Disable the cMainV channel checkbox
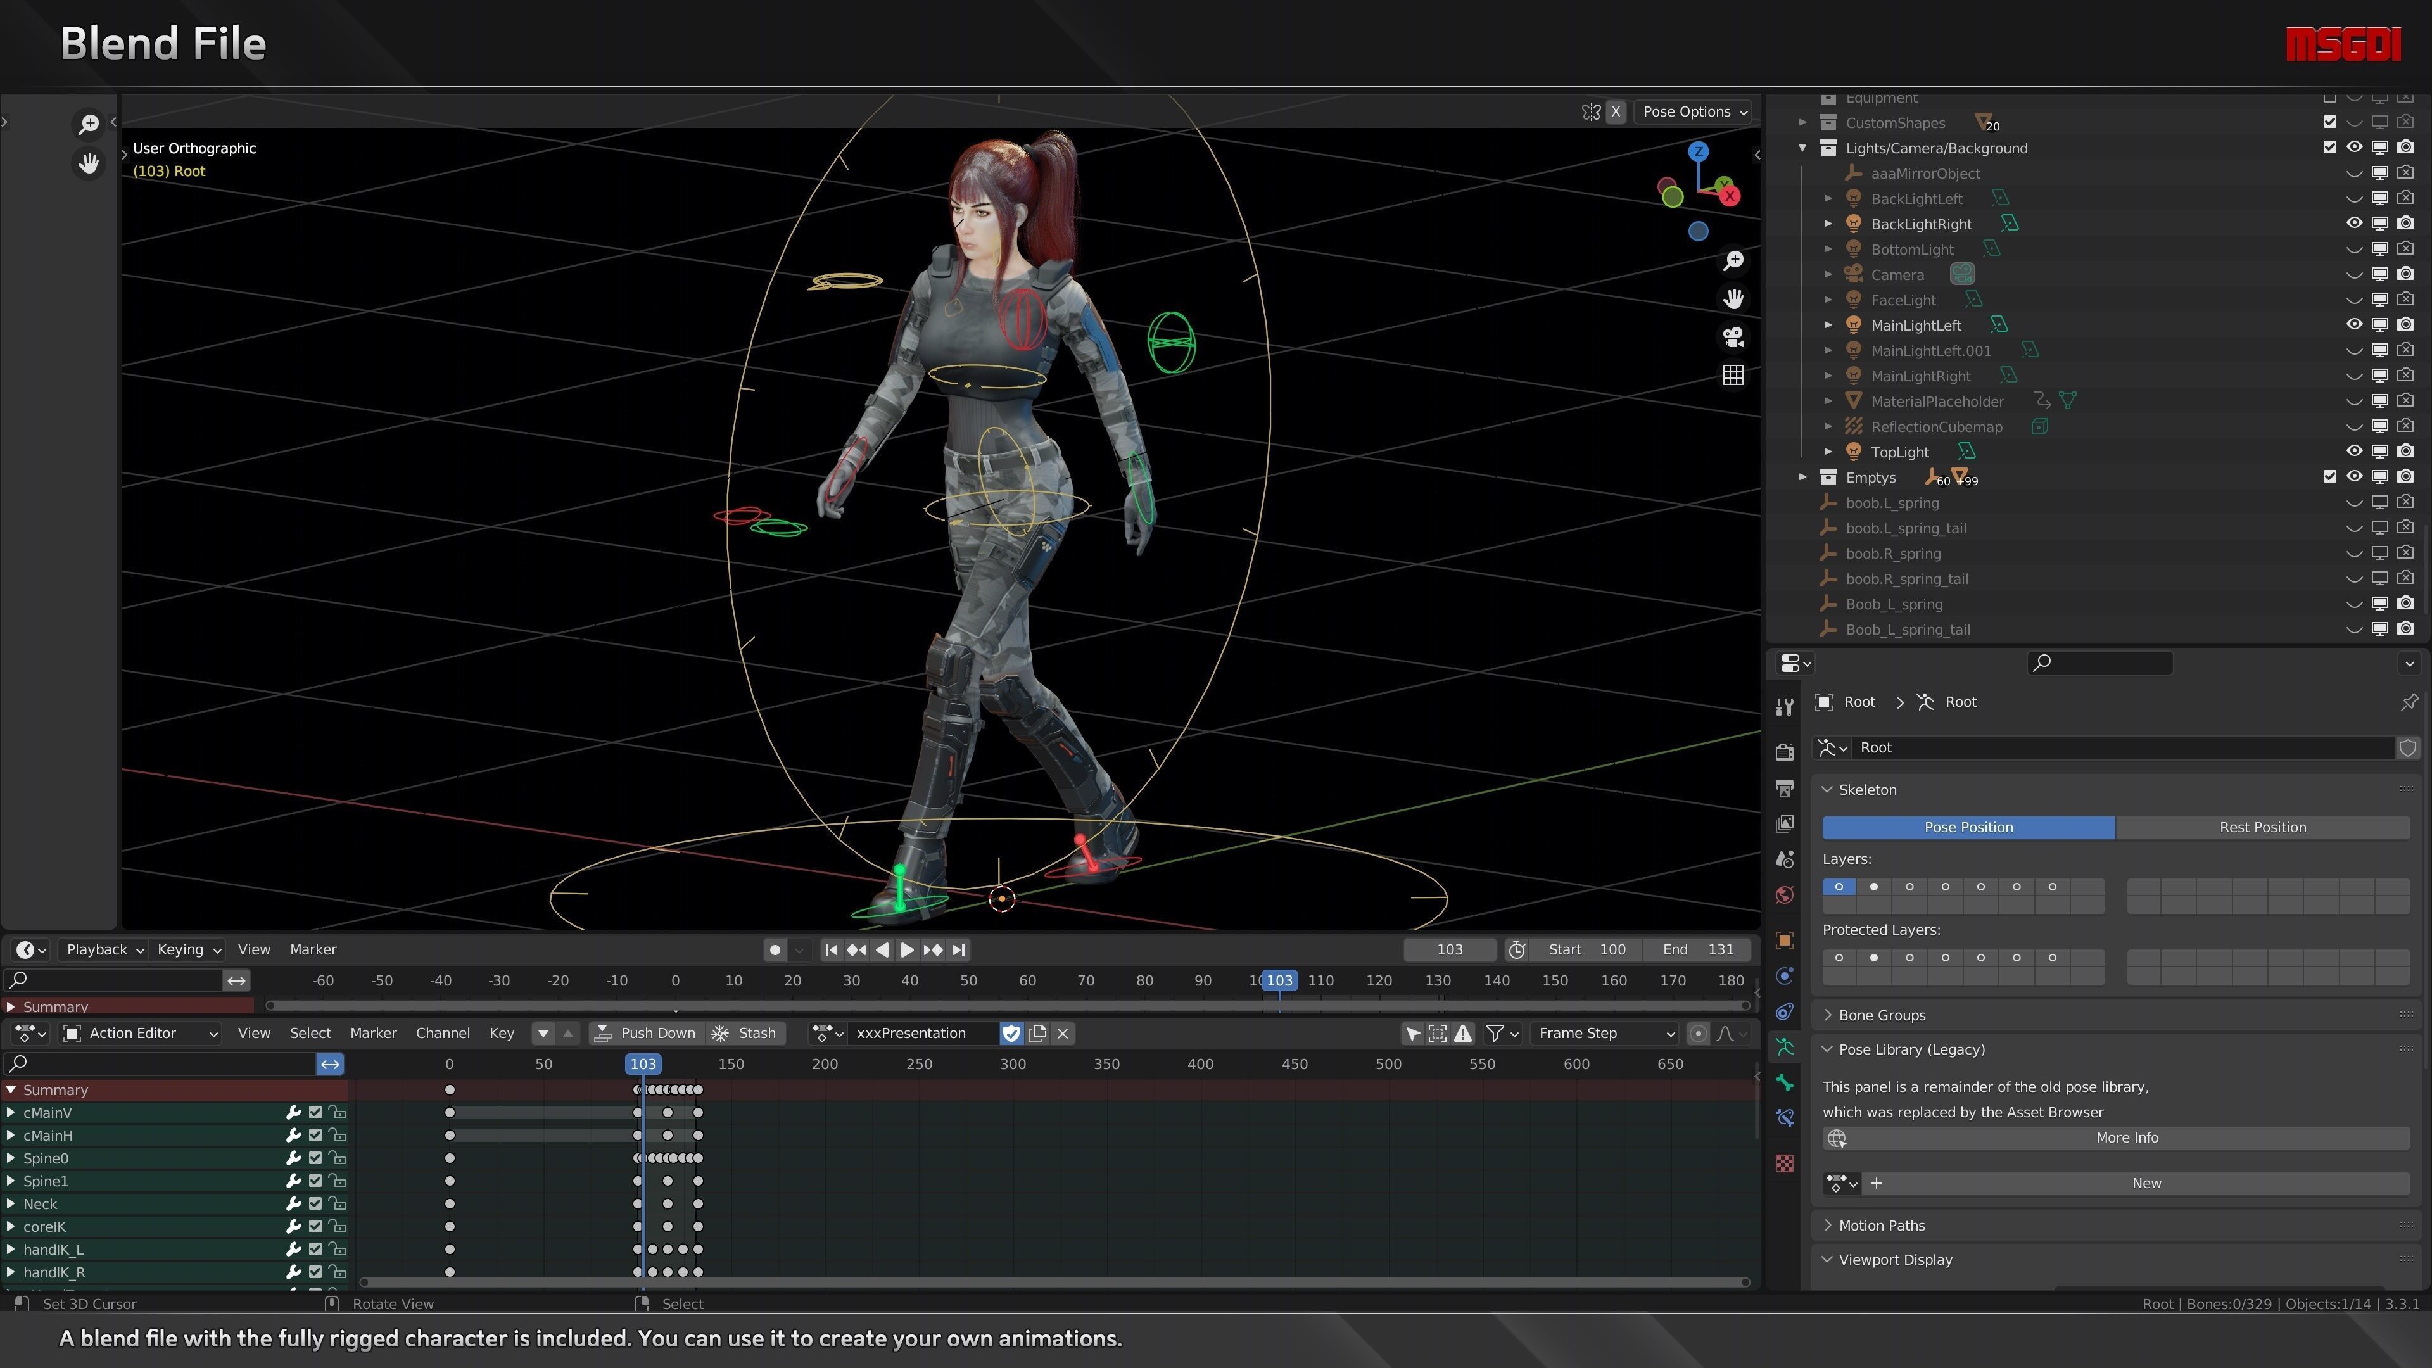2432x1368 pixels. point(315,1113)
